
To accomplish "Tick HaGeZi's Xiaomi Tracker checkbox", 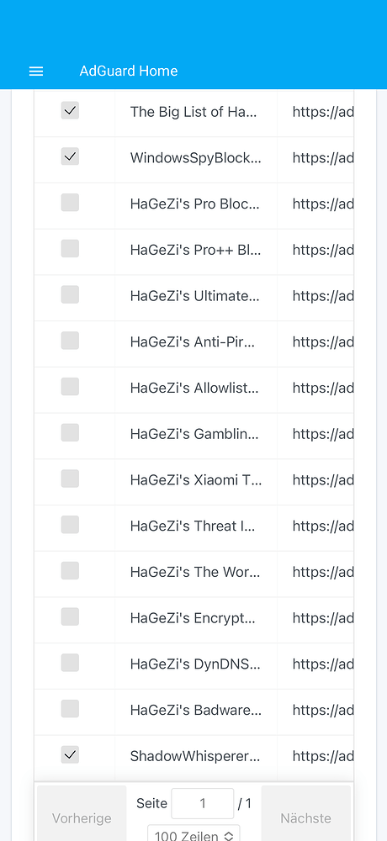I will pyautogui.click(x=70, y=479).
